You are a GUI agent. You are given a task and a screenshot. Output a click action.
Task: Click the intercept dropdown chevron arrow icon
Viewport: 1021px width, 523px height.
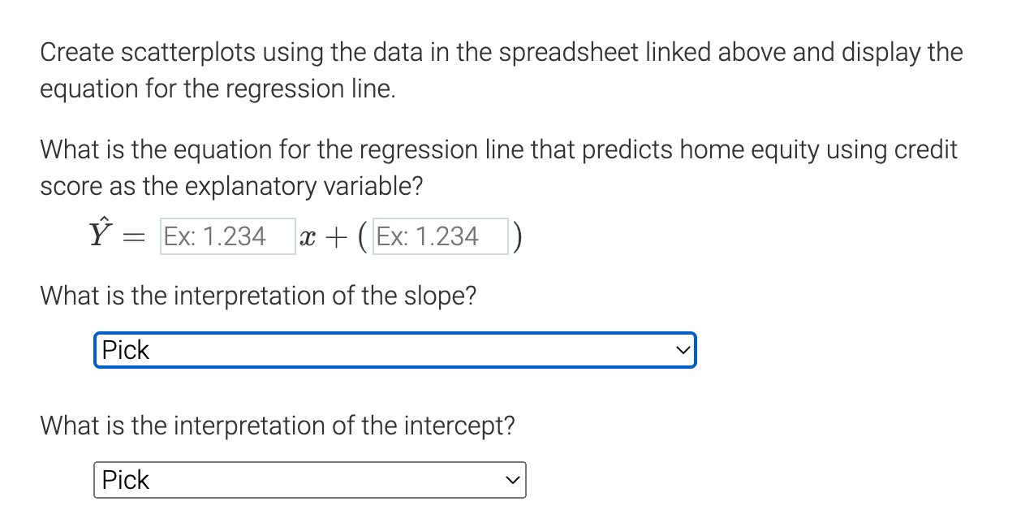pos(512,480)
